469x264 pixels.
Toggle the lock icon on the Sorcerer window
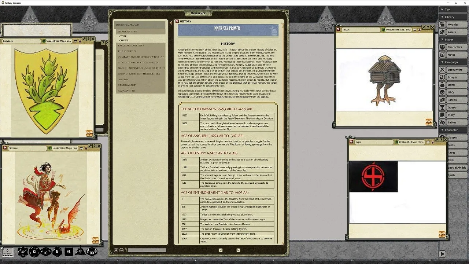click(86, 148)
